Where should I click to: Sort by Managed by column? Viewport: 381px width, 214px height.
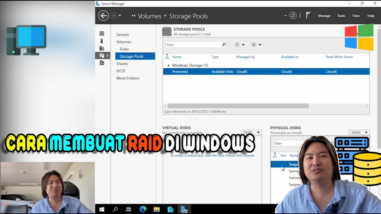246,57
